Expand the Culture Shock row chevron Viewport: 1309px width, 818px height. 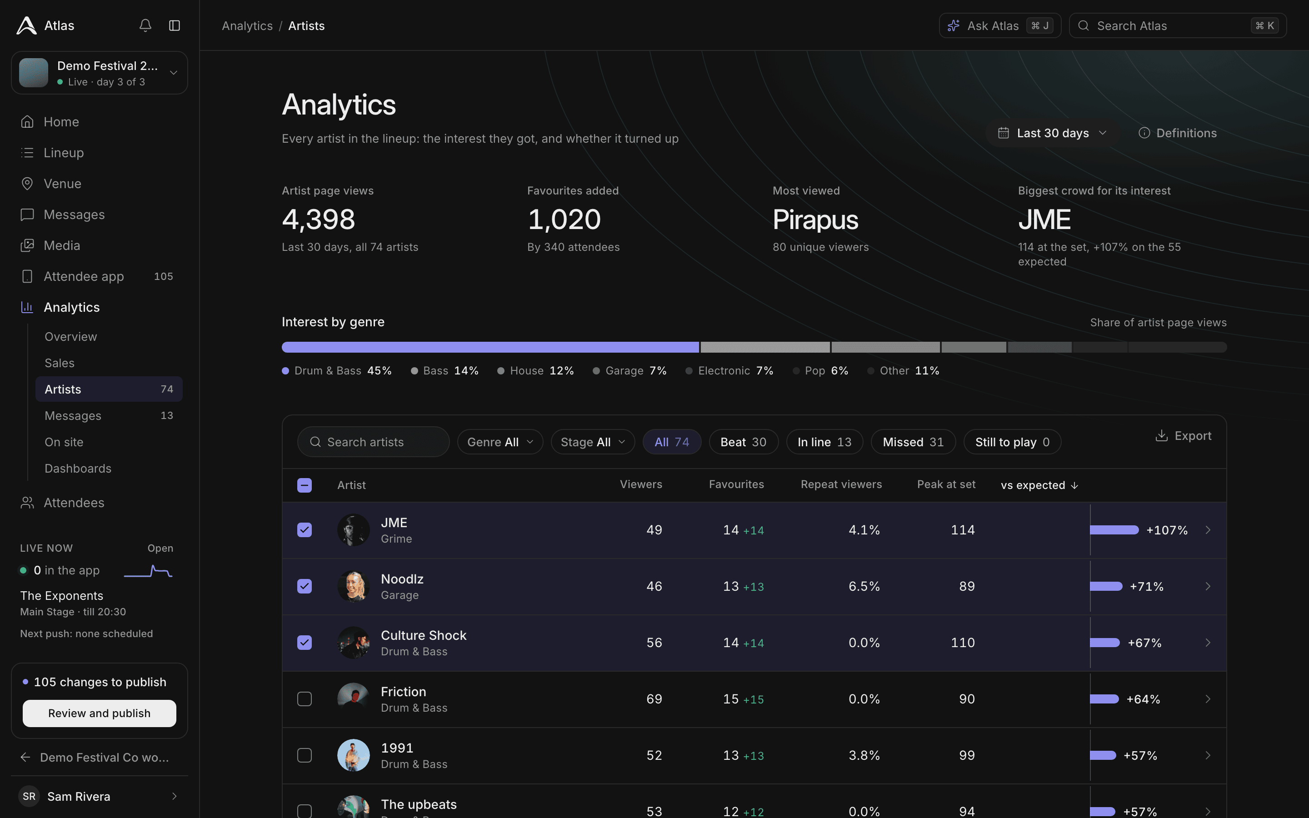[1208, 642]
